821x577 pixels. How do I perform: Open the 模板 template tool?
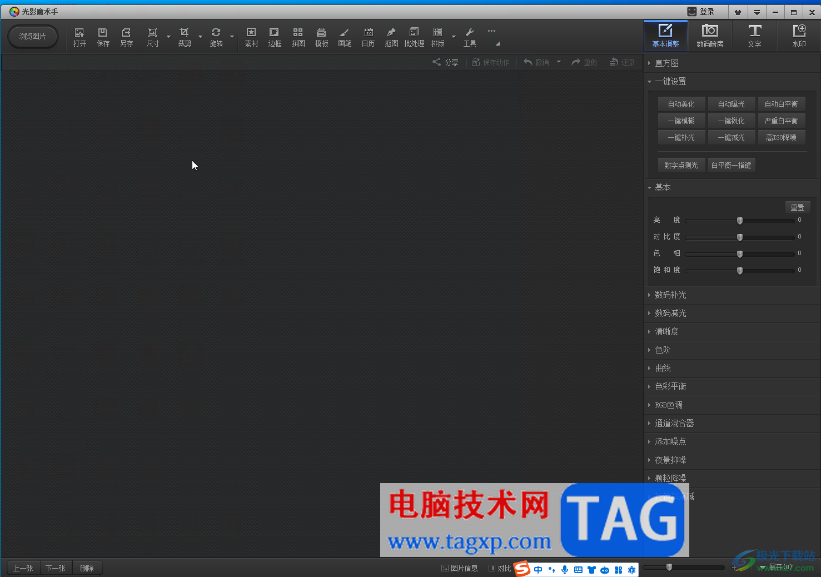321,37
